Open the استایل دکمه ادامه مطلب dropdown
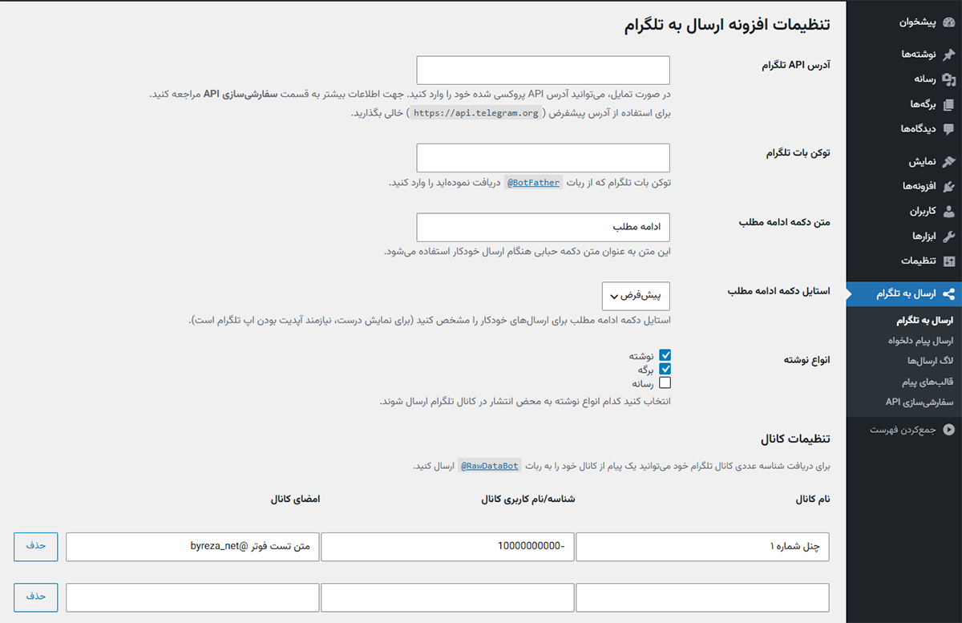 [636, 296]
